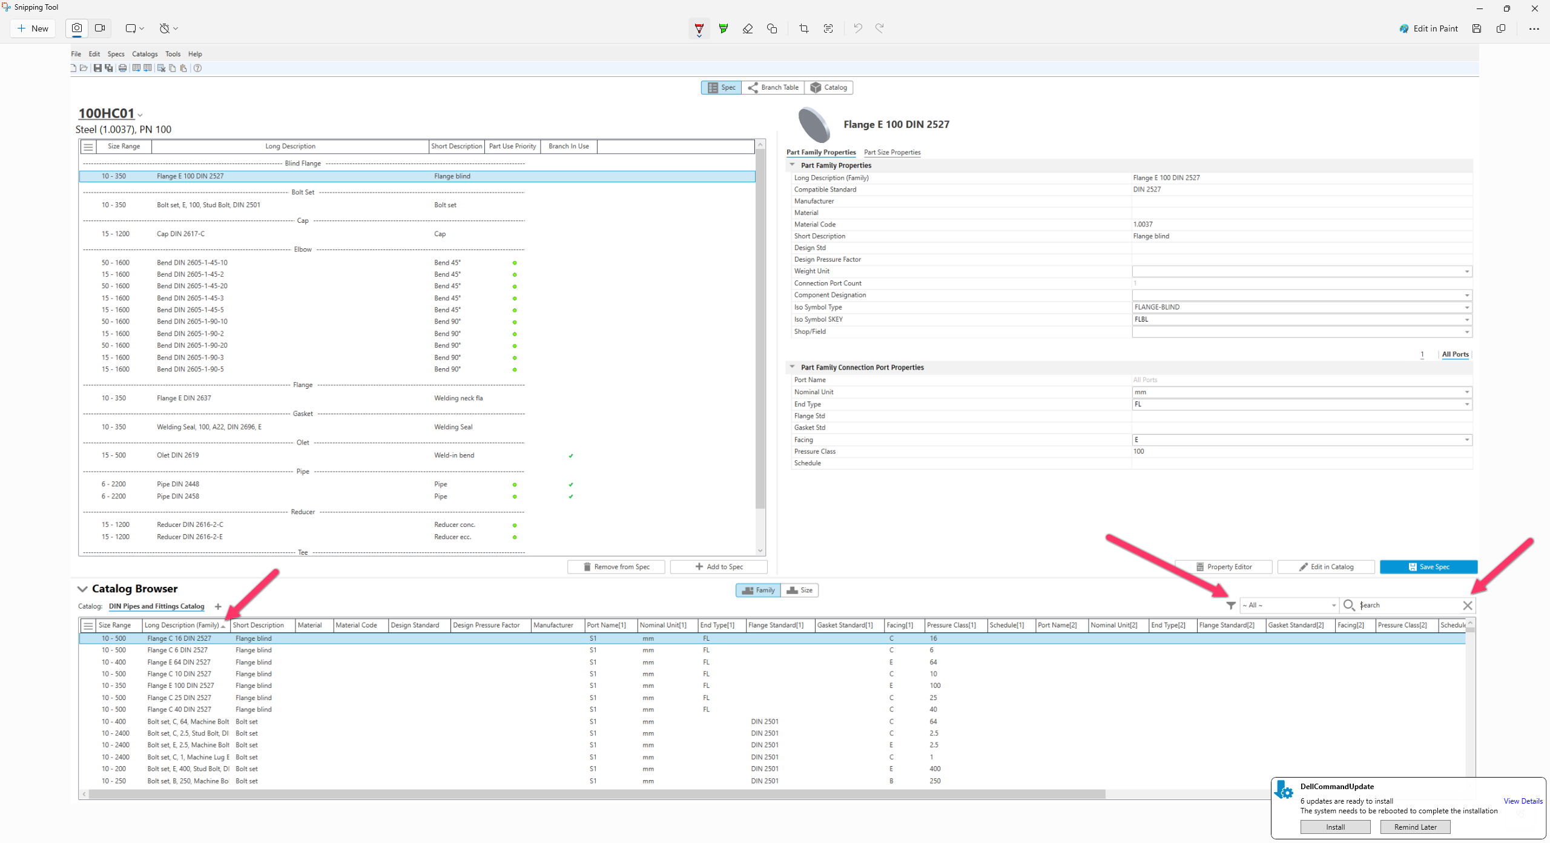Open the Facing dropdown
Viewport: 1550px width, 843px height.
click(x=1467, y=440)
